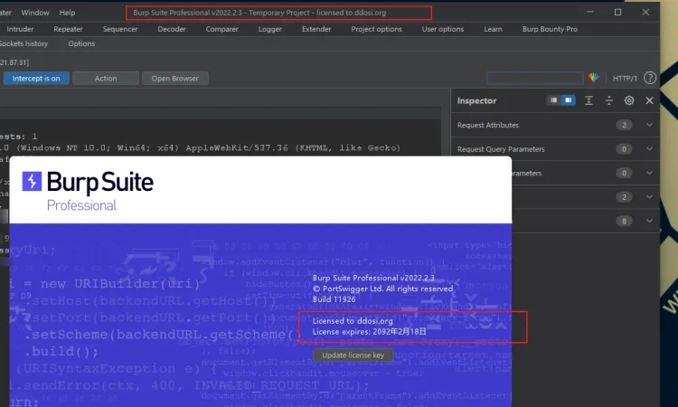Image resolution: width=678 pixels, height=407 pixels.
Task: Open the help question mark icon
Action: (x=649, y=78)
